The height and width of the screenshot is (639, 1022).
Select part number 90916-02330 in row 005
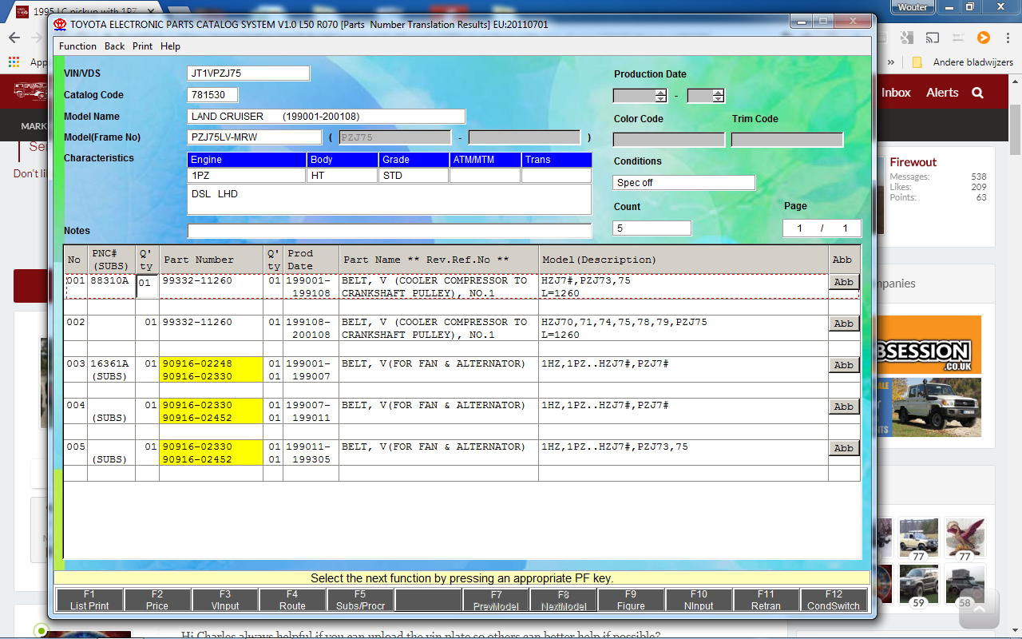[x=197, y=447]
